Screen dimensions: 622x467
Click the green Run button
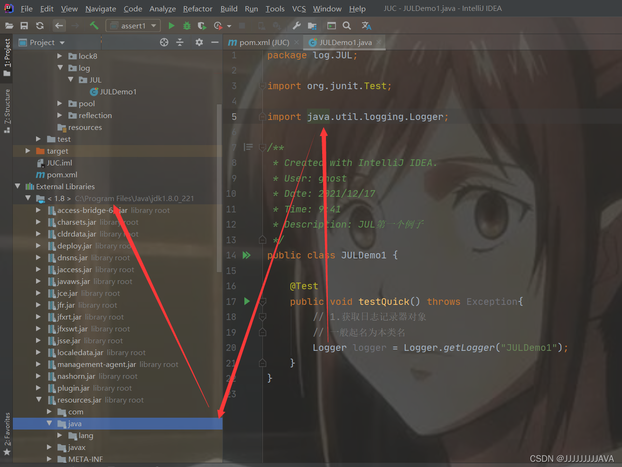click(172, 26)
